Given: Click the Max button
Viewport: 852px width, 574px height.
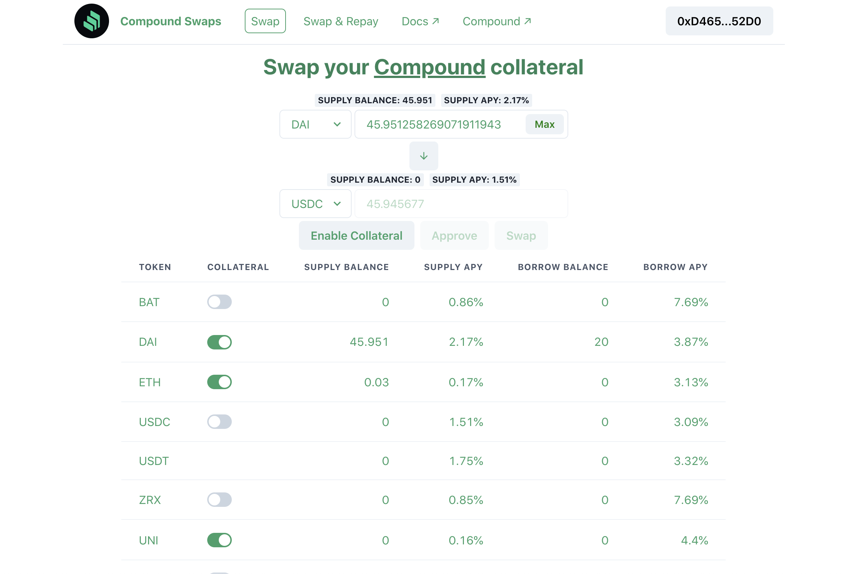Looking at the screenshot, I should [544, 125].
